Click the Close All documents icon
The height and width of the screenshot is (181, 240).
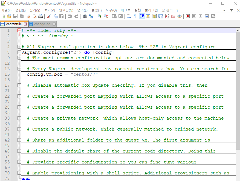pos(34,16)
